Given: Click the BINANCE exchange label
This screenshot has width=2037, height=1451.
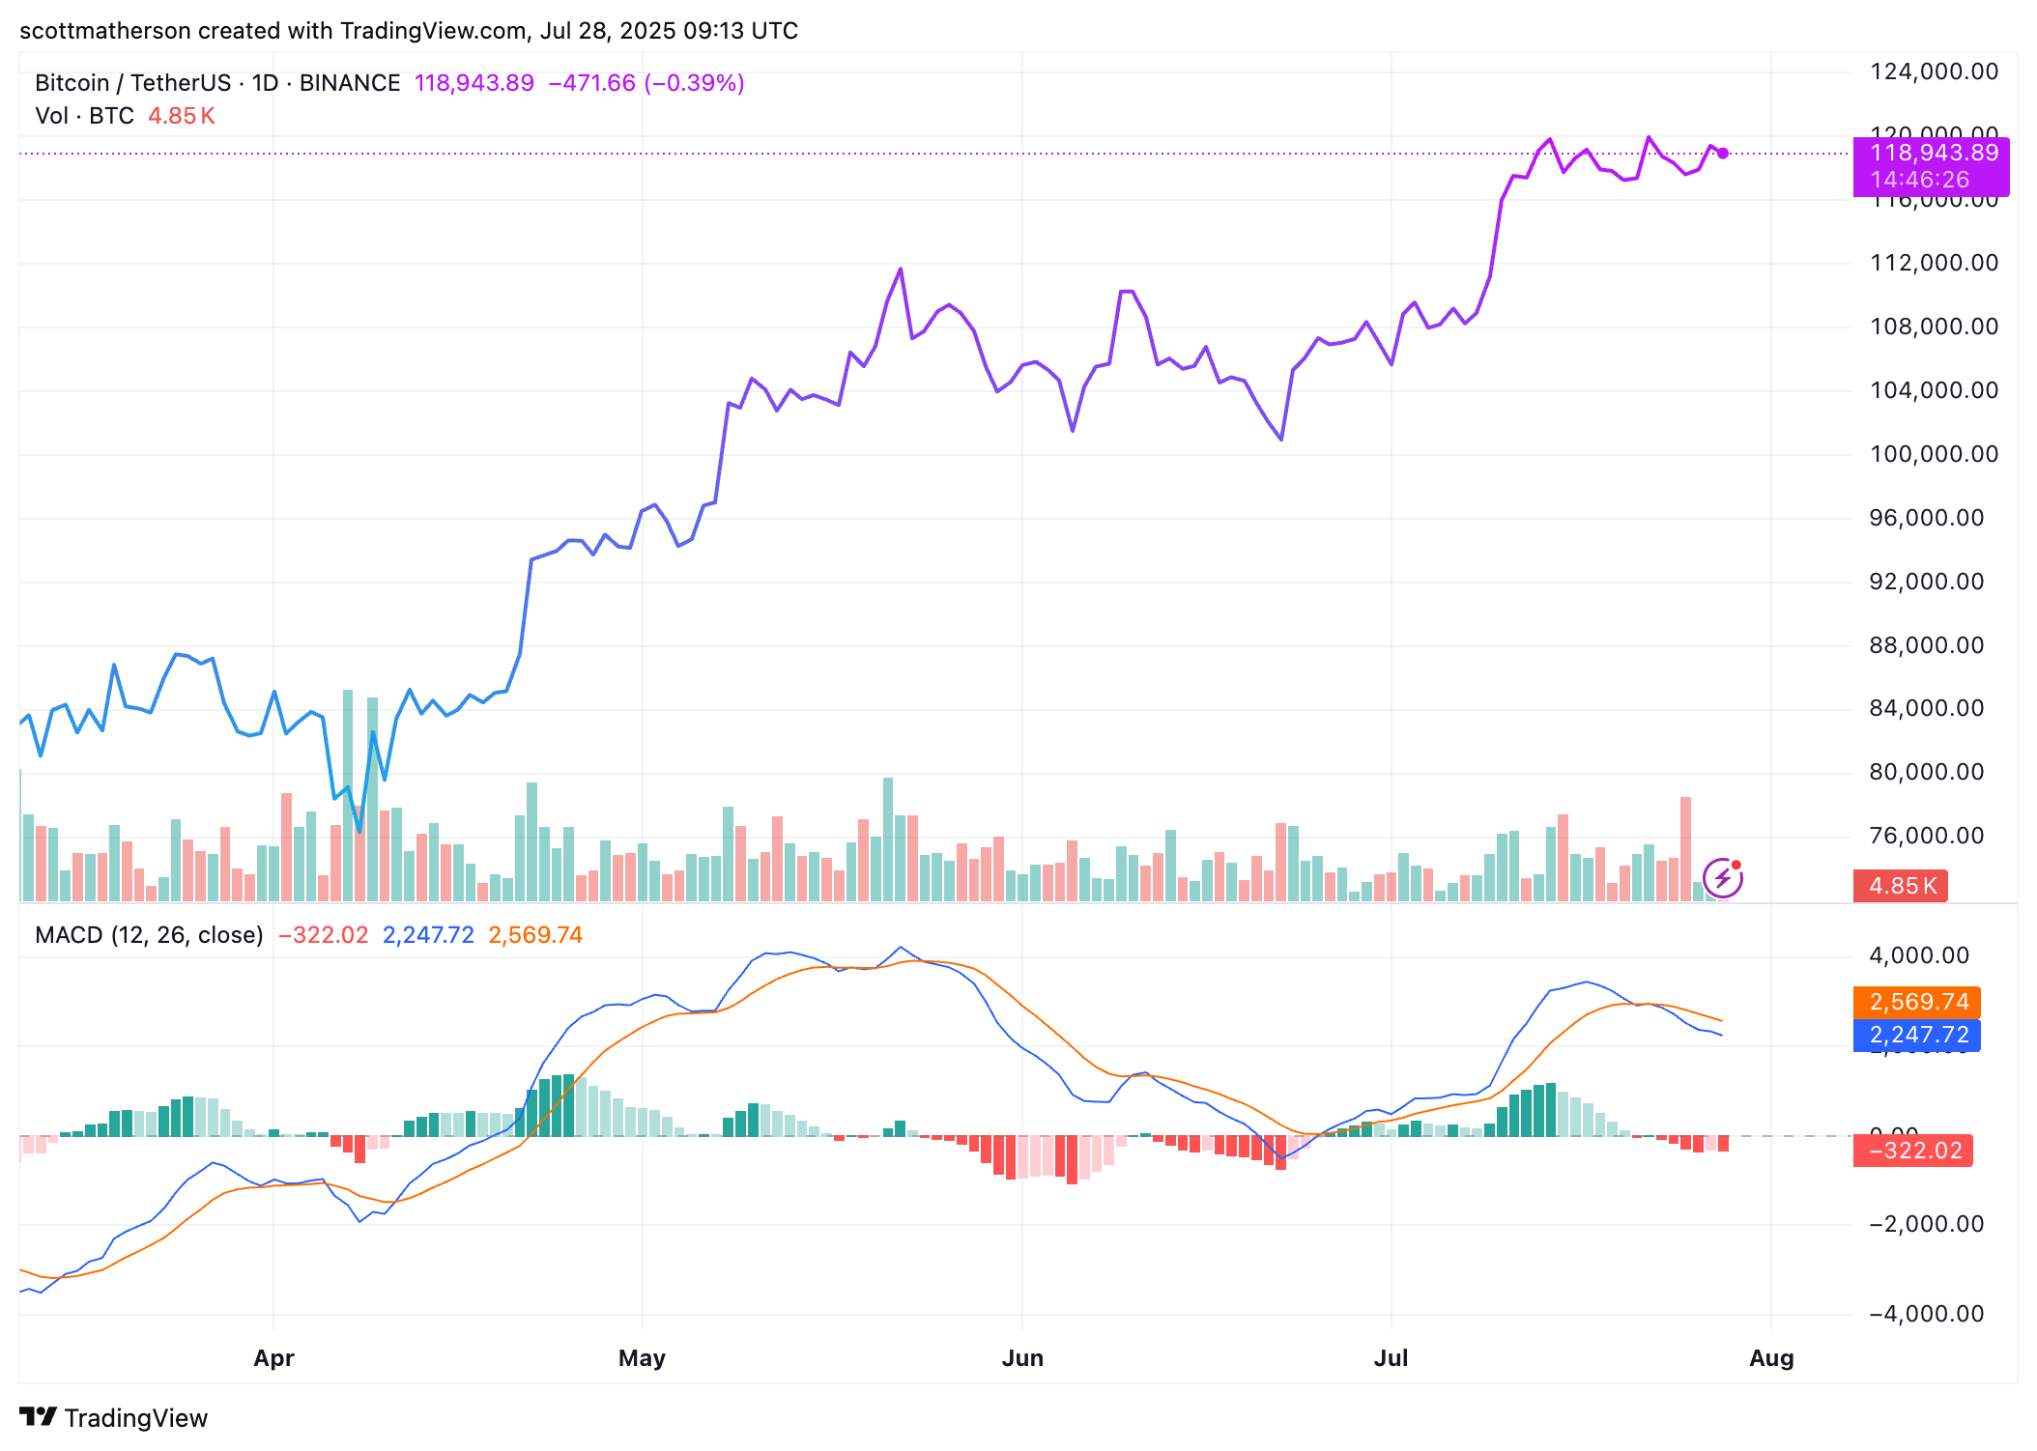Looking at the screenshot, I should click(350, 83).
